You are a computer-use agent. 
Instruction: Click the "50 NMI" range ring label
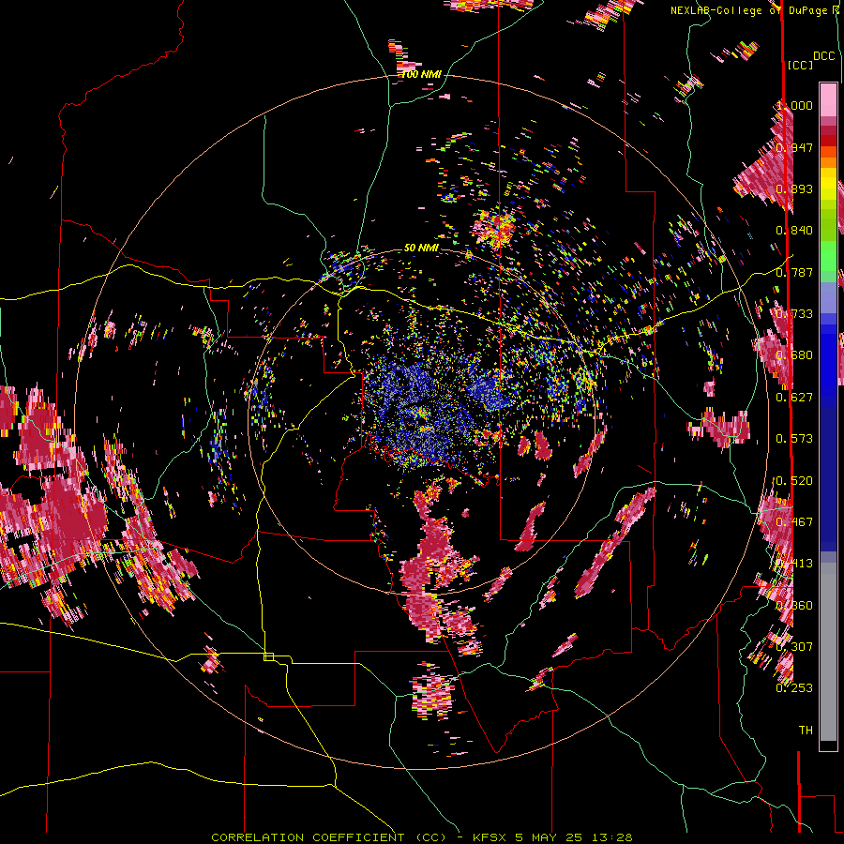click(421, 248)
